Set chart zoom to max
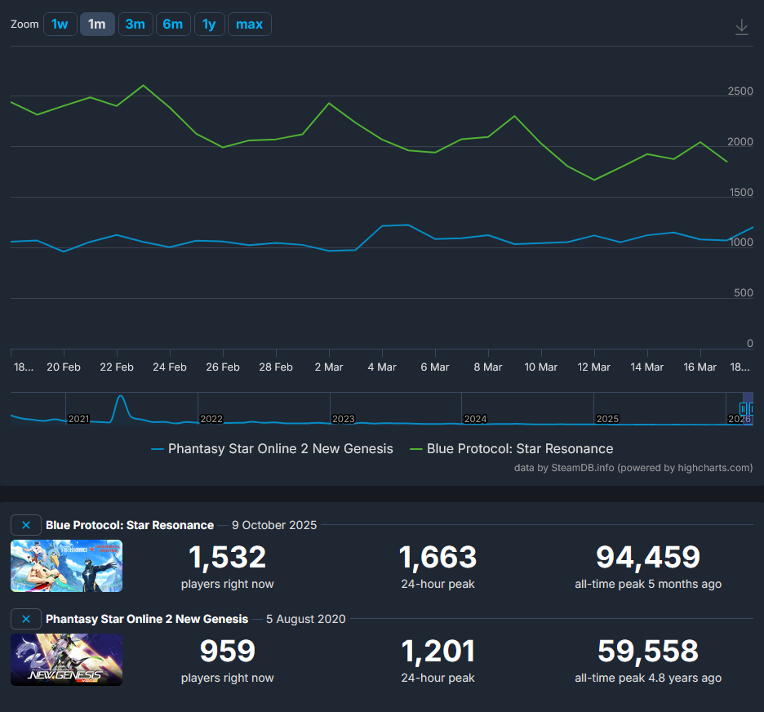 [x=250, y=24]
